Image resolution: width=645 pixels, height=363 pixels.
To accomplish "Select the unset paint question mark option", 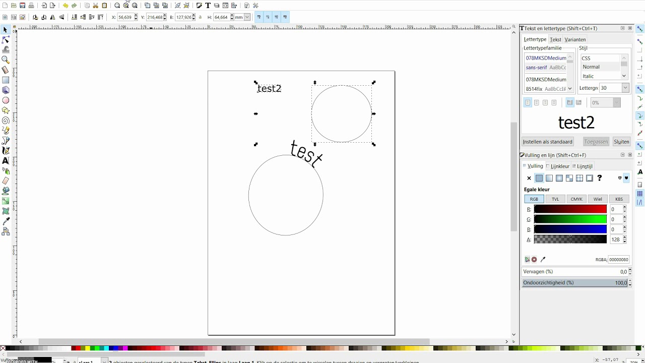I will pos(600,178).
